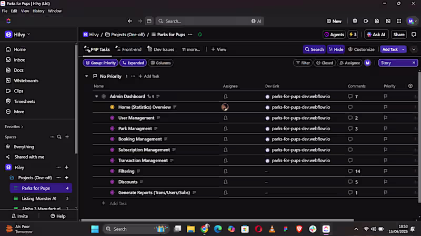Switch to Dev Issues tab
This screenshot has width=421, height=236.
click(x=161, y=49)
